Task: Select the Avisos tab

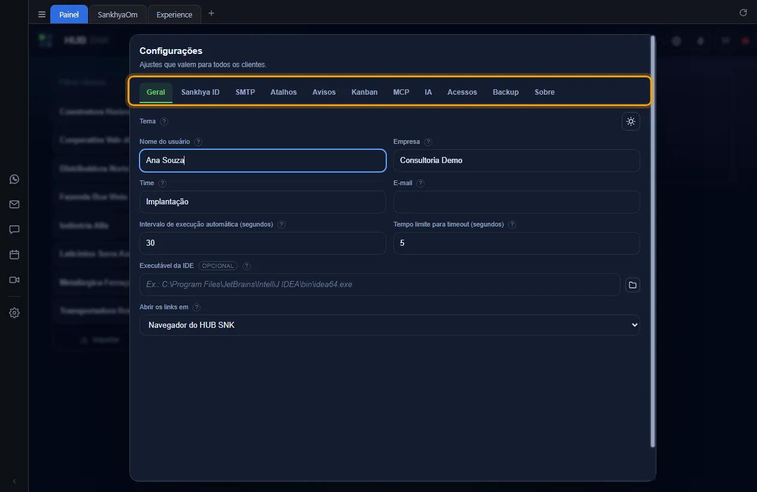Action: pyautogui.click(x=324, y=92)
